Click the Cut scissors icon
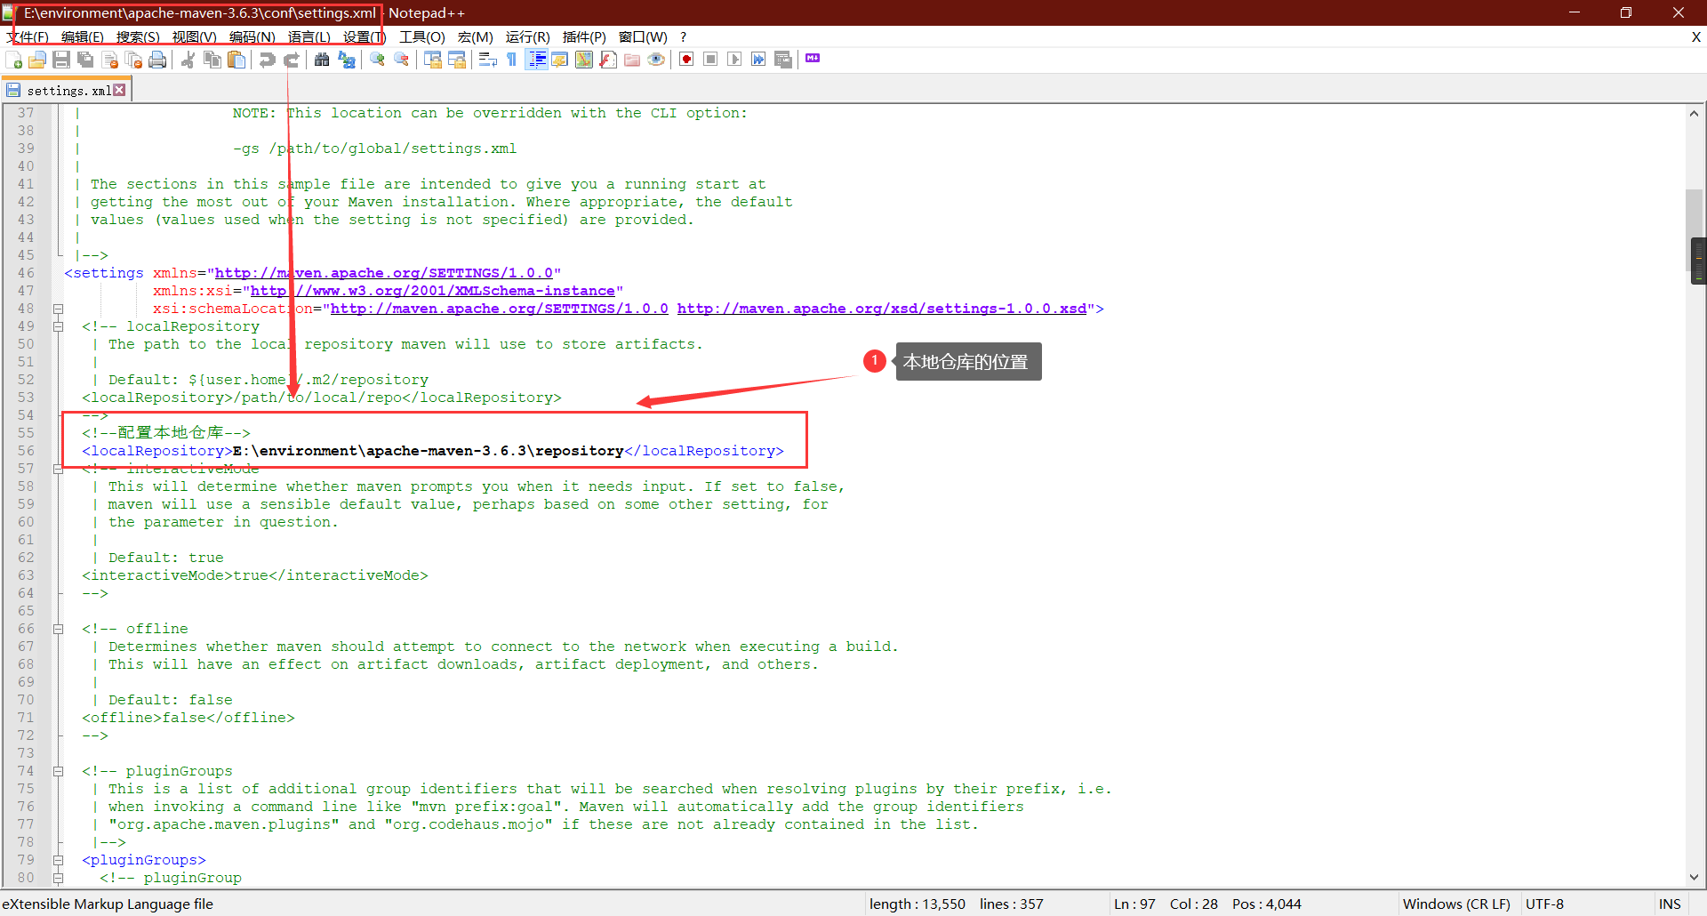This screenshot has height=916, width=1707. (188, 60)
